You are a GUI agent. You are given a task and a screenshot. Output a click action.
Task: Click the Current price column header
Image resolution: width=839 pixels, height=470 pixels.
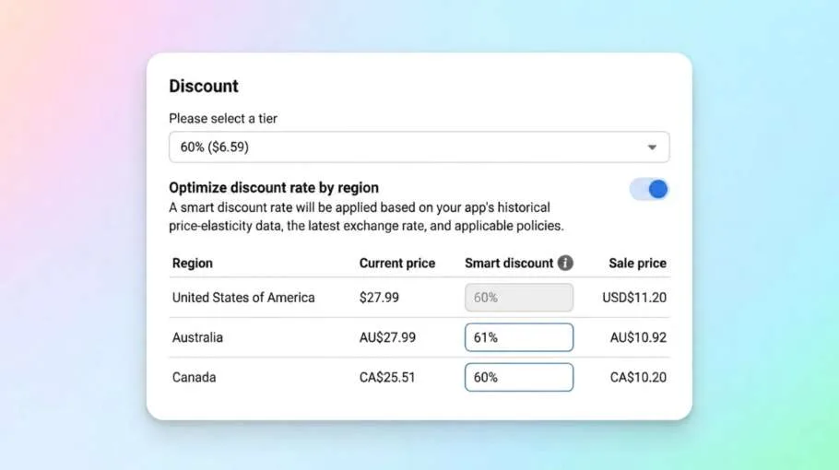397,263
